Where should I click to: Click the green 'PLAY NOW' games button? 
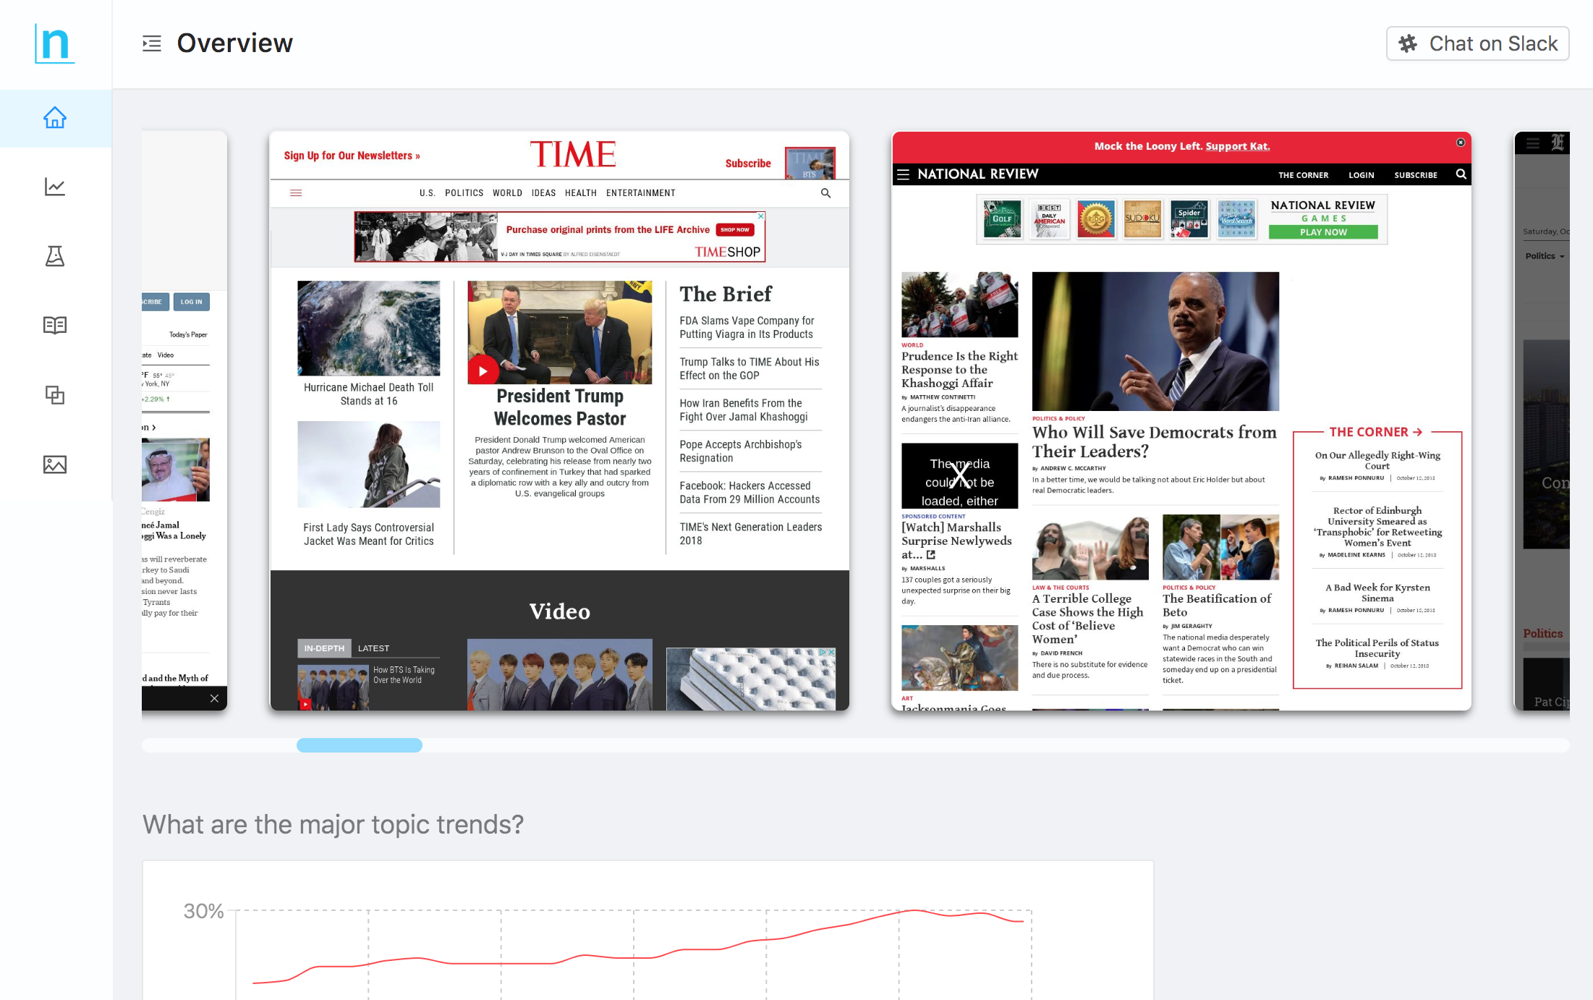pyautogui.click(x=1323, y=232)
